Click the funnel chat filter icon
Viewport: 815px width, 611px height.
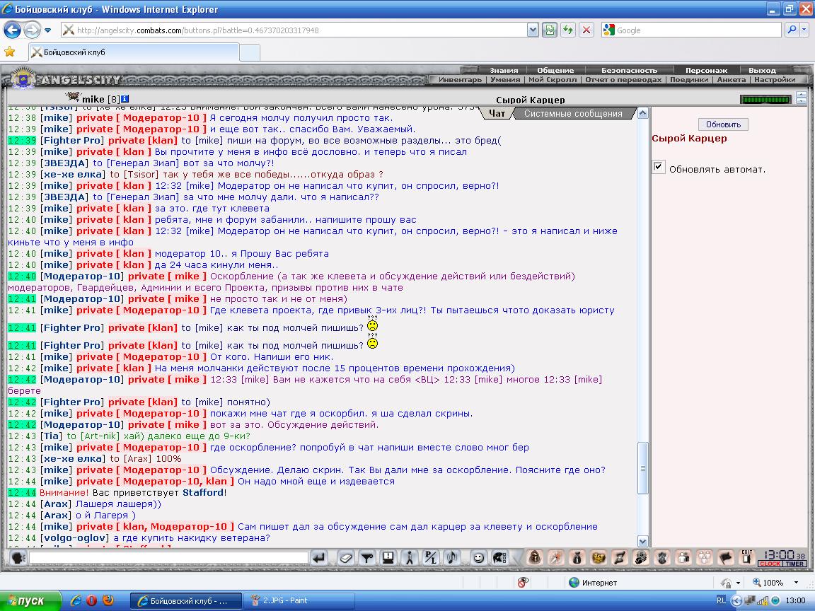tap(367, 558)
